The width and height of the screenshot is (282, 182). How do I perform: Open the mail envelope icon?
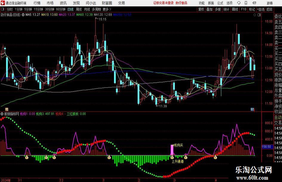tap(254, 3)
